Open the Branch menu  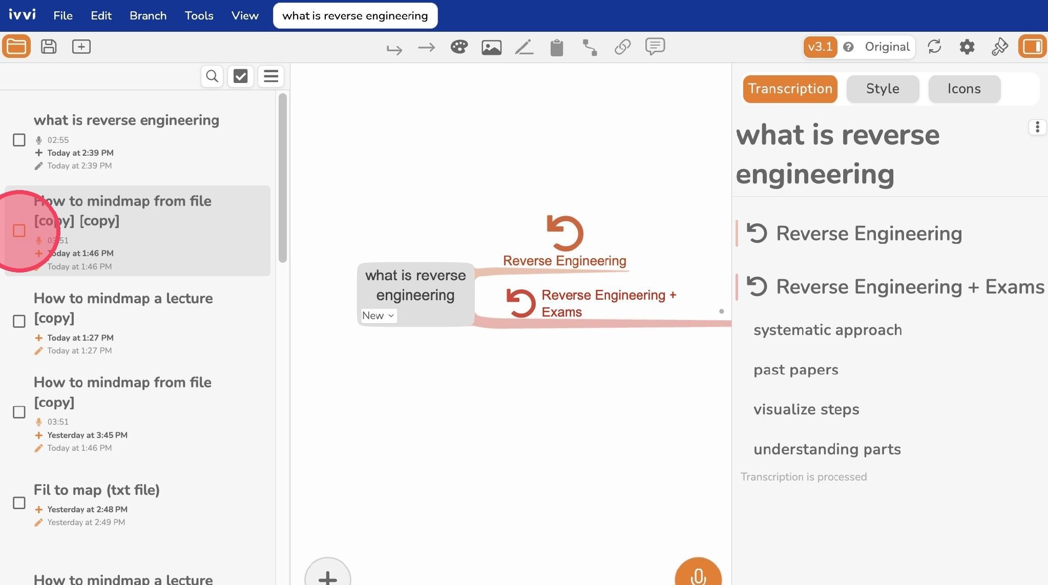coord(148,16)
